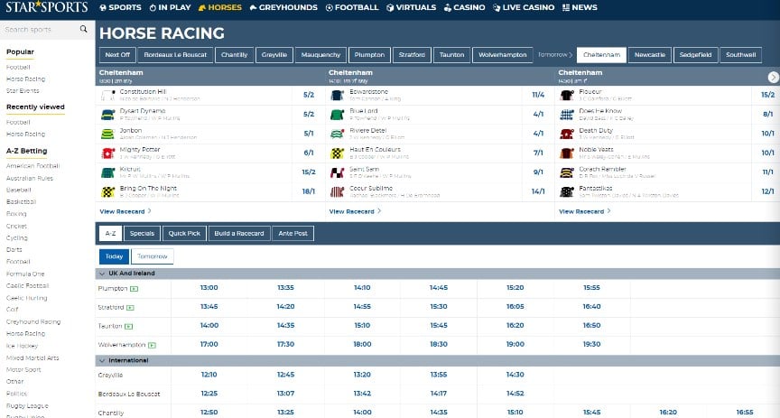Open Greyville 12:10 race
The width and height of the screenshot is (780, 418).
209,375
